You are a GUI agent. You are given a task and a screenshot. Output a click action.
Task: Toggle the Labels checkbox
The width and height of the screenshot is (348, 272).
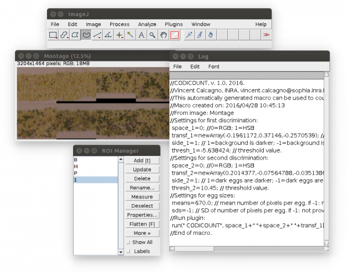pyautogui.click(x=128, y=251)
